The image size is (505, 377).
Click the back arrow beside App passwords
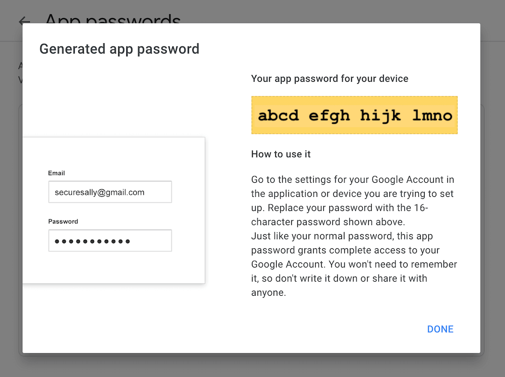click(x=24, y=21)
